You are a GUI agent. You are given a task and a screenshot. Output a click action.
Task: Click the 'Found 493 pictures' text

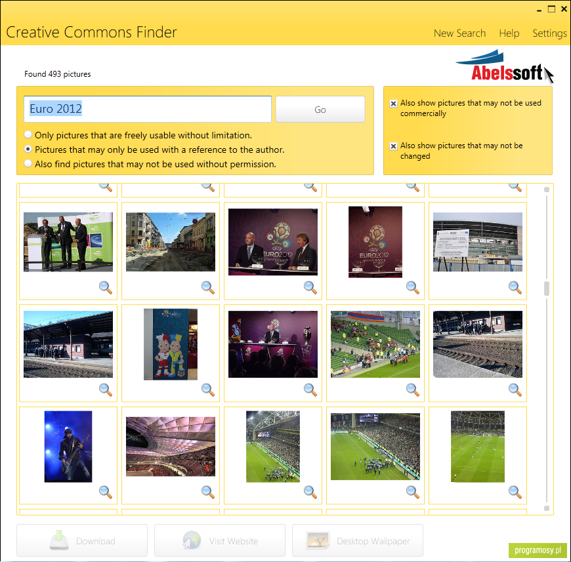58,74
